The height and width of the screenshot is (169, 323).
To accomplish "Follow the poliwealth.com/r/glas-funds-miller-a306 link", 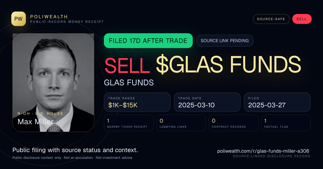I will [x=263, y=151].
